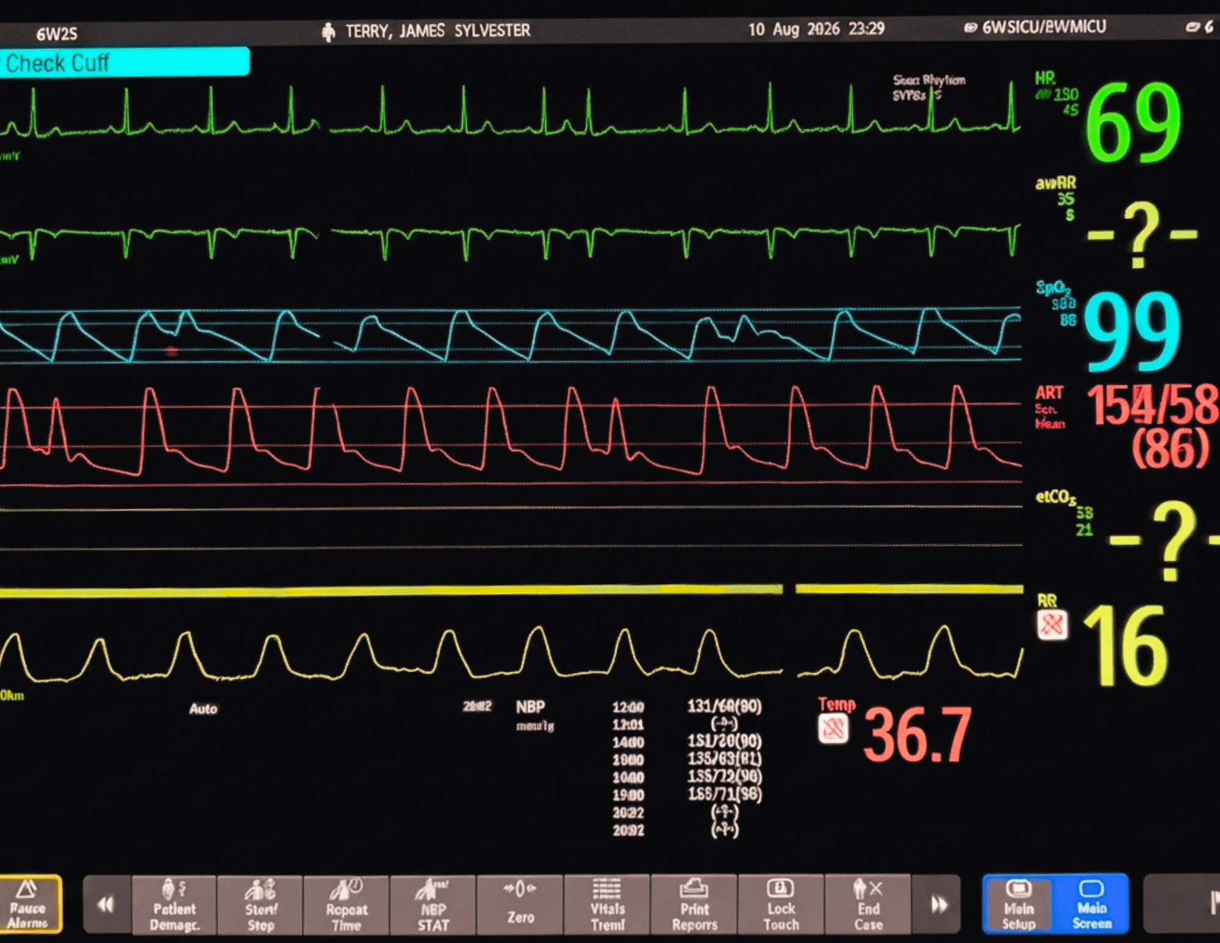Open the Temp value 36.7
This screenshot has width=1220, height=943.
point(917,734)
